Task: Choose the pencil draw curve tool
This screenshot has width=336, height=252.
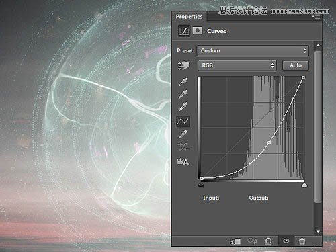Action: (x=183, y=134)
